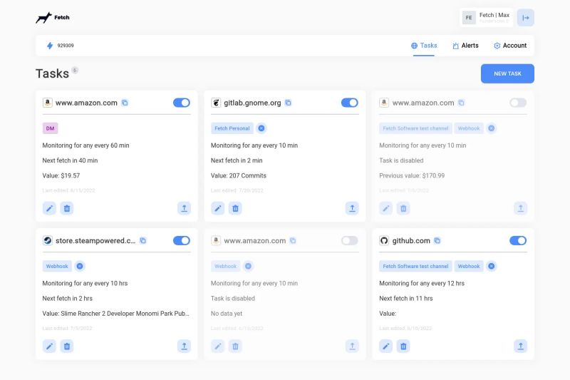The height and width of the screenshot is (380, 570).
Task: Click the Webhook tag on github.com task
Action: 469,266
